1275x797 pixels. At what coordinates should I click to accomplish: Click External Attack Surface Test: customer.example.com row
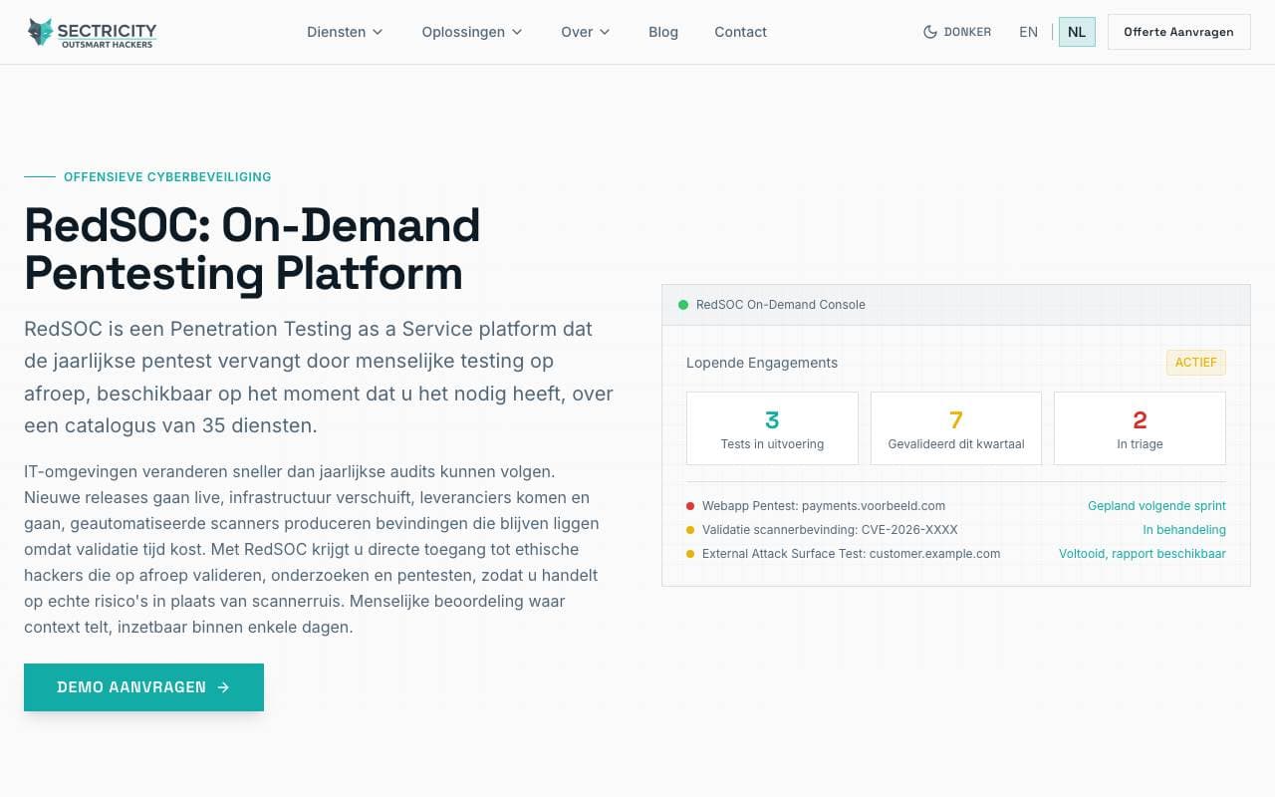pyautogui.click(x=956, y=554)
